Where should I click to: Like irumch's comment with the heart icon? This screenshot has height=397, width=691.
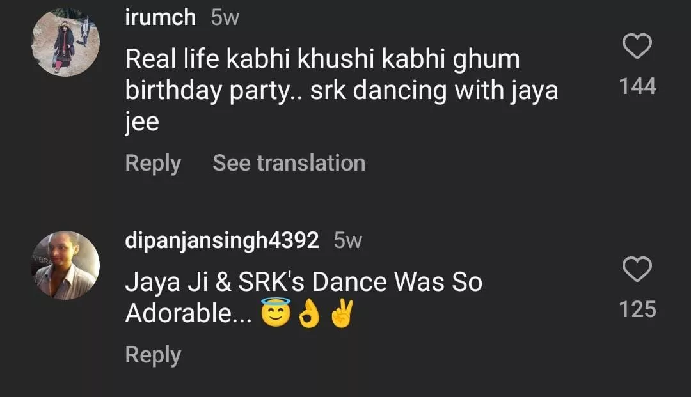coord(637,47)
